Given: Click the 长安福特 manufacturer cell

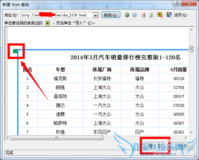Looking at the screenshot, I should 102,78.
